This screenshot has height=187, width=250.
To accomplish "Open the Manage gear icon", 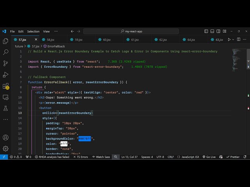I will 5,148.
